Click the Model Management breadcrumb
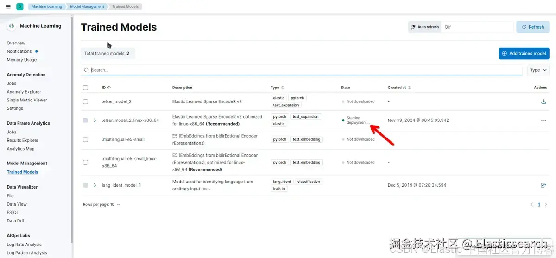556x258 pixels. point(87,6)
